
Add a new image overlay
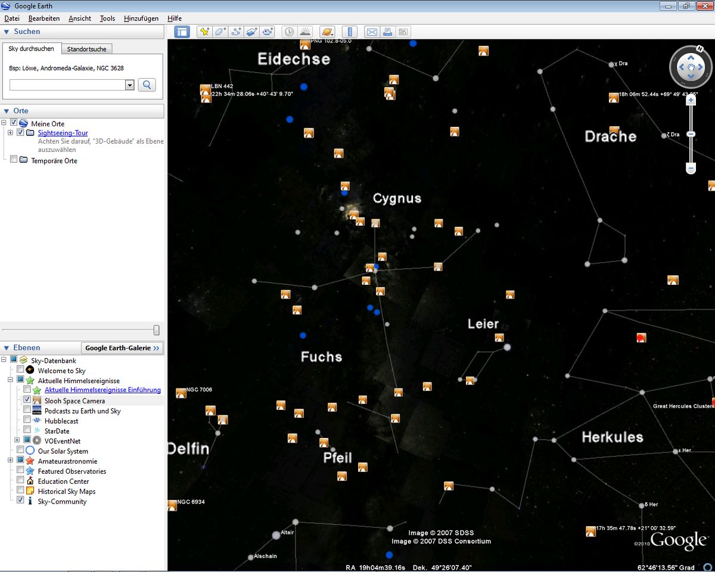[251, 32]
